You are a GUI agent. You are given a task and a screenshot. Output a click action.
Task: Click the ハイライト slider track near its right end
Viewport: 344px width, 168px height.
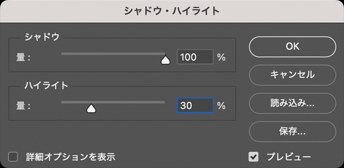159,102
